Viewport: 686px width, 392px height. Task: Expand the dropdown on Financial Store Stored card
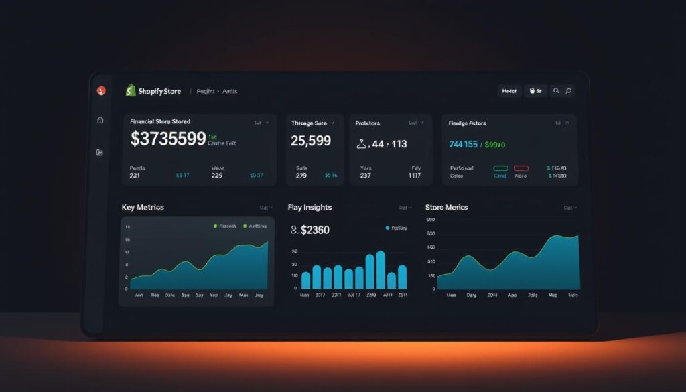click(x=261, y=123)
